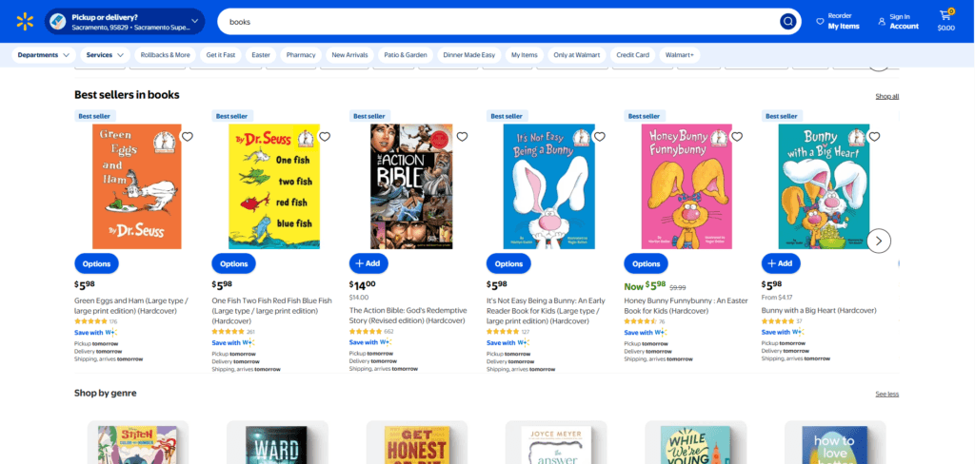Open Pharmacy link
The image size is (975, 464).
point(301,55)
